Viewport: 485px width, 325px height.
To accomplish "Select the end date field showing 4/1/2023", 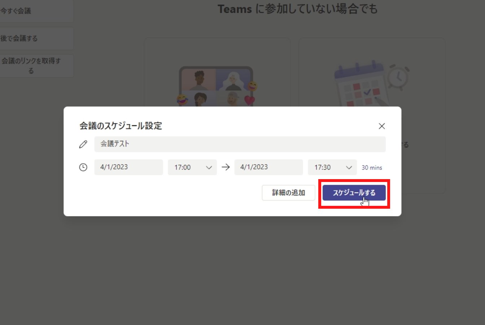I will pyautogui.click(x=268, y=167).
